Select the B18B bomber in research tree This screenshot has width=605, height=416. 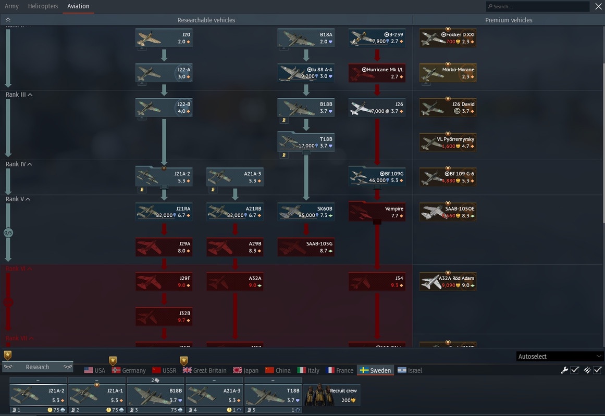point(306,108)
